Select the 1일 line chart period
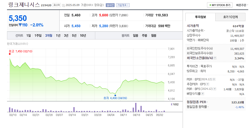The width and height of the screenshot is (250, 128). click(29, 35)
